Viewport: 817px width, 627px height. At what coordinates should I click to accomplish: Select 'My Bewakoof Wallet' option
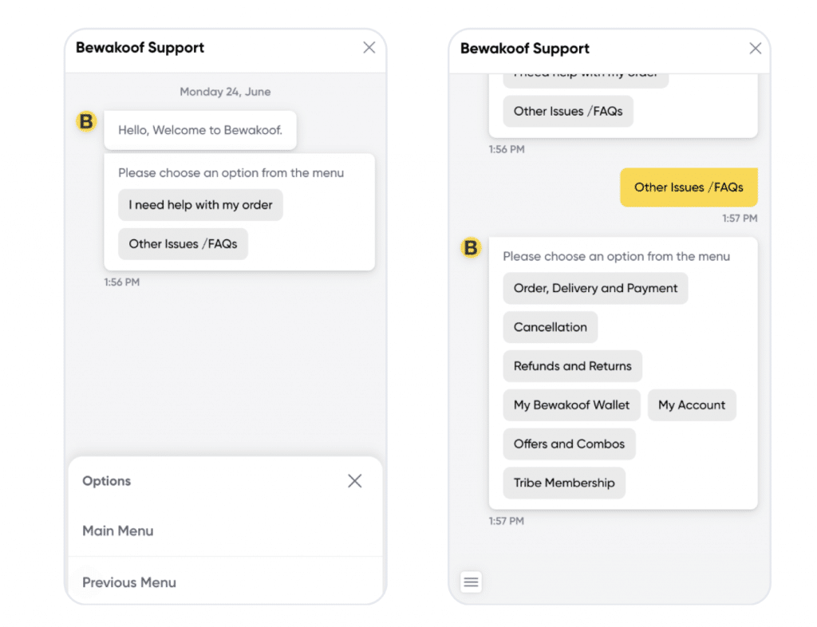pyautogui.click(x=571, y=405)
